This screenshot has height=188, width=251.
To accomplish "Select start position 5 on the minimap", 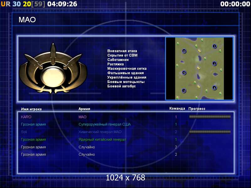I will pyautogui.click(x=184, y=73).
